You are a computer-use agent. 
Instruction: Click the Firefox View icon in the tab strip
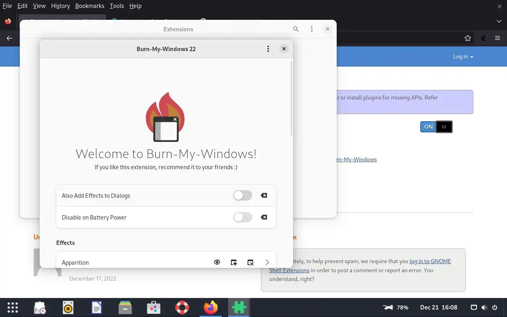tap(8, 21)
